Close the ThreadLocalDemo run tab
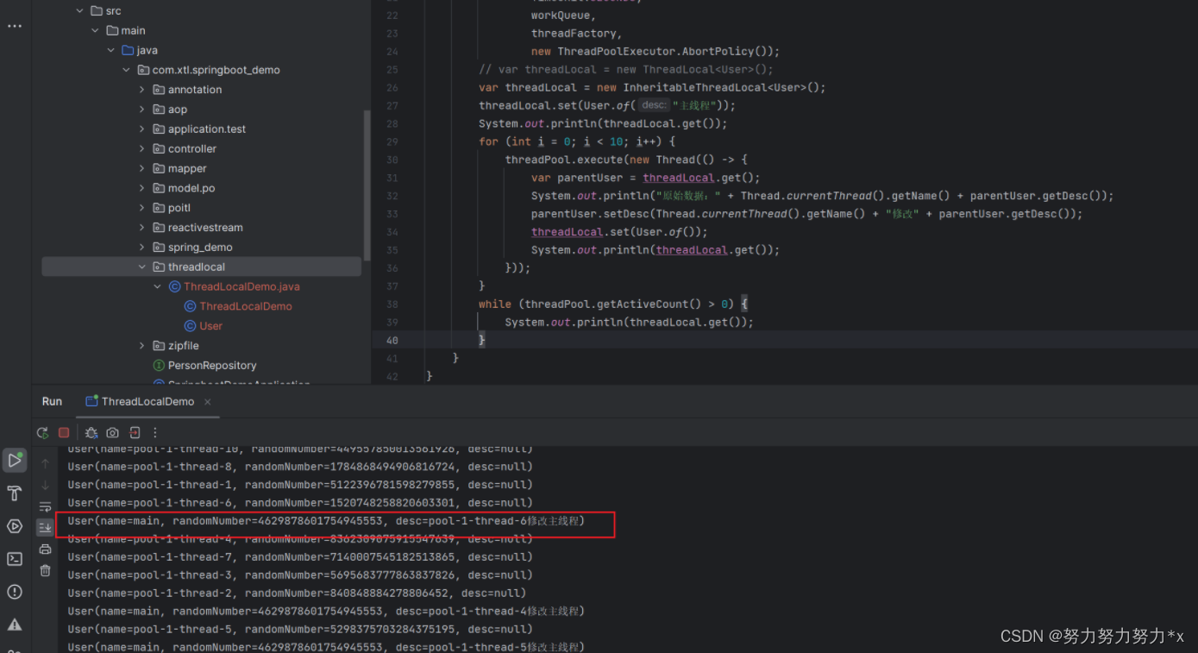 (208, 402)
